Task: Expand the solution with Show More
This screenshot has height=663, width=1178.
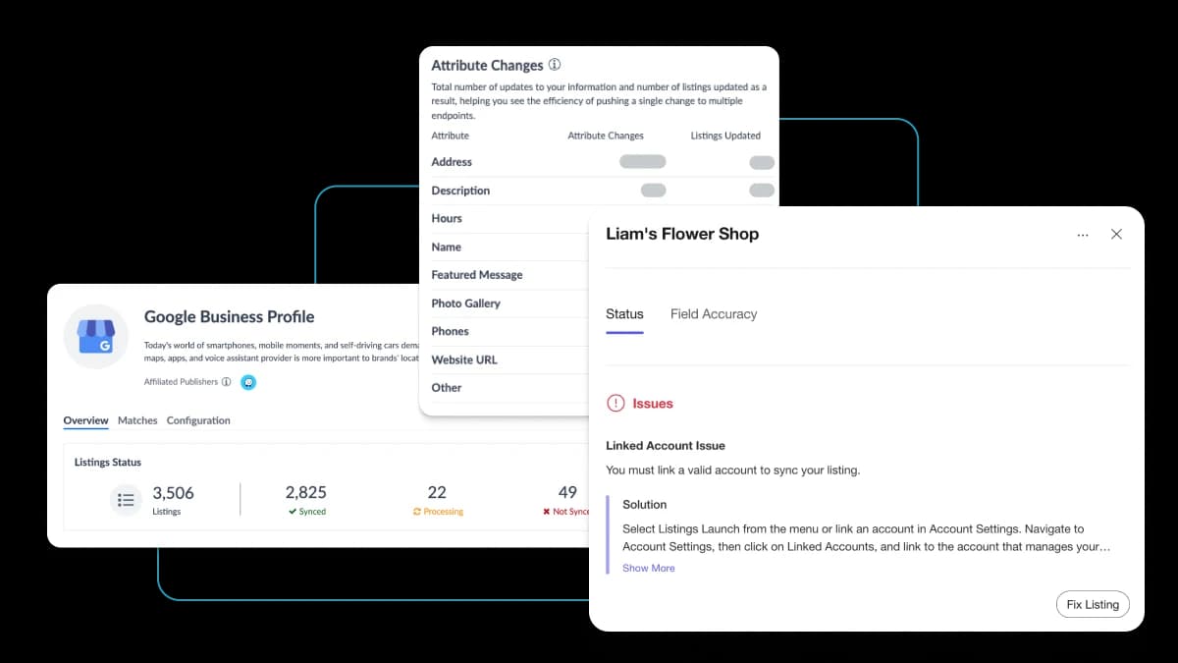Action: 649,568
